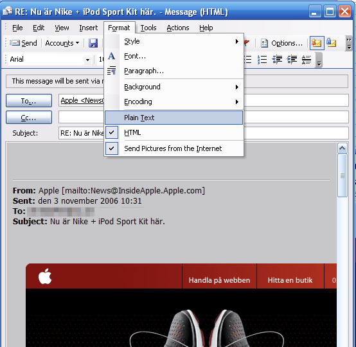Open the View menu
This screenshot has width=356, height=347.
(62, 28)
